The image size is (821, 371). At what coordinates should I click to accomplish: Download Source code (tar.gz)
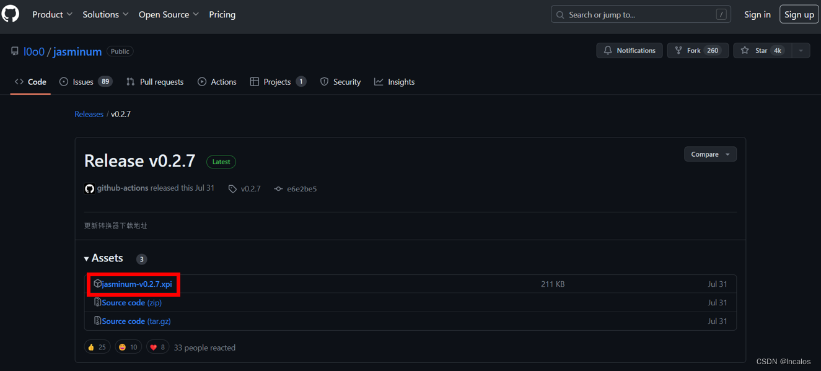[136, 321]
